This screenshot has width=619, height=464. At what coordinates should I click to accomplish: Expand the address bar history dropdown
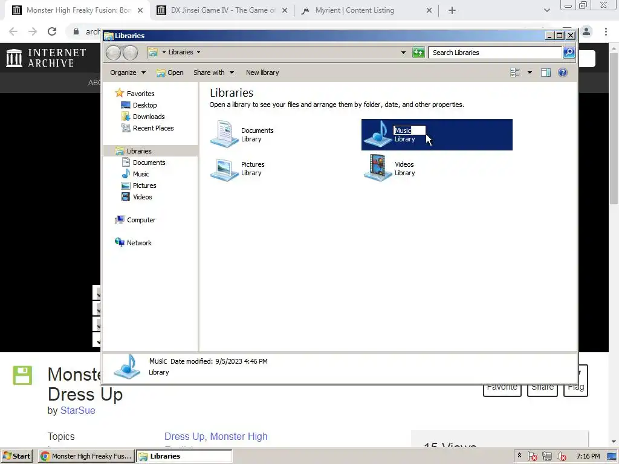403,52
